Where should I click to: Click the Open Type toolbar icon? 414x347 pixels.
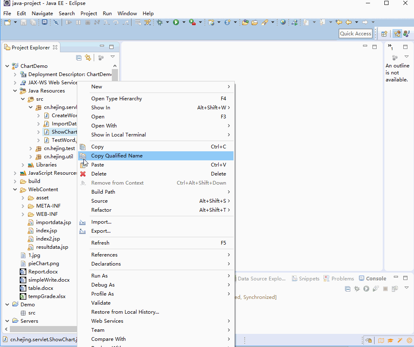tap(245, 23)
